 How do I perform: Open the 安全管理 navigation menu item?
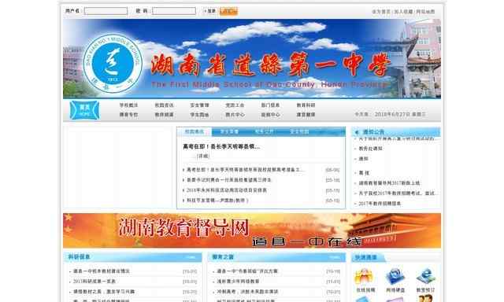tap(199, 105)
